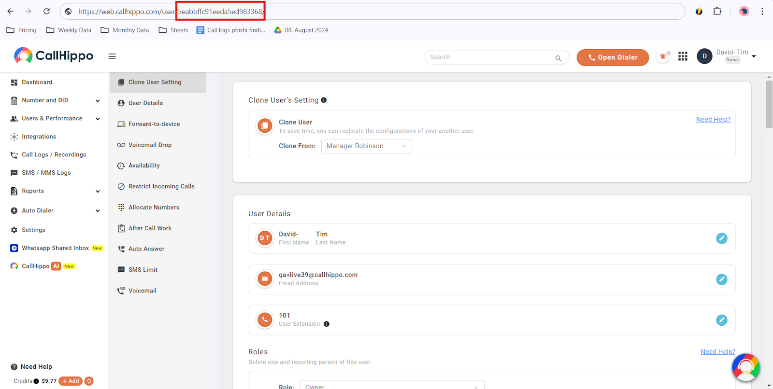Open Settings in the sidebar
This screenshot has width=773, height=389.
click(33, 230)
